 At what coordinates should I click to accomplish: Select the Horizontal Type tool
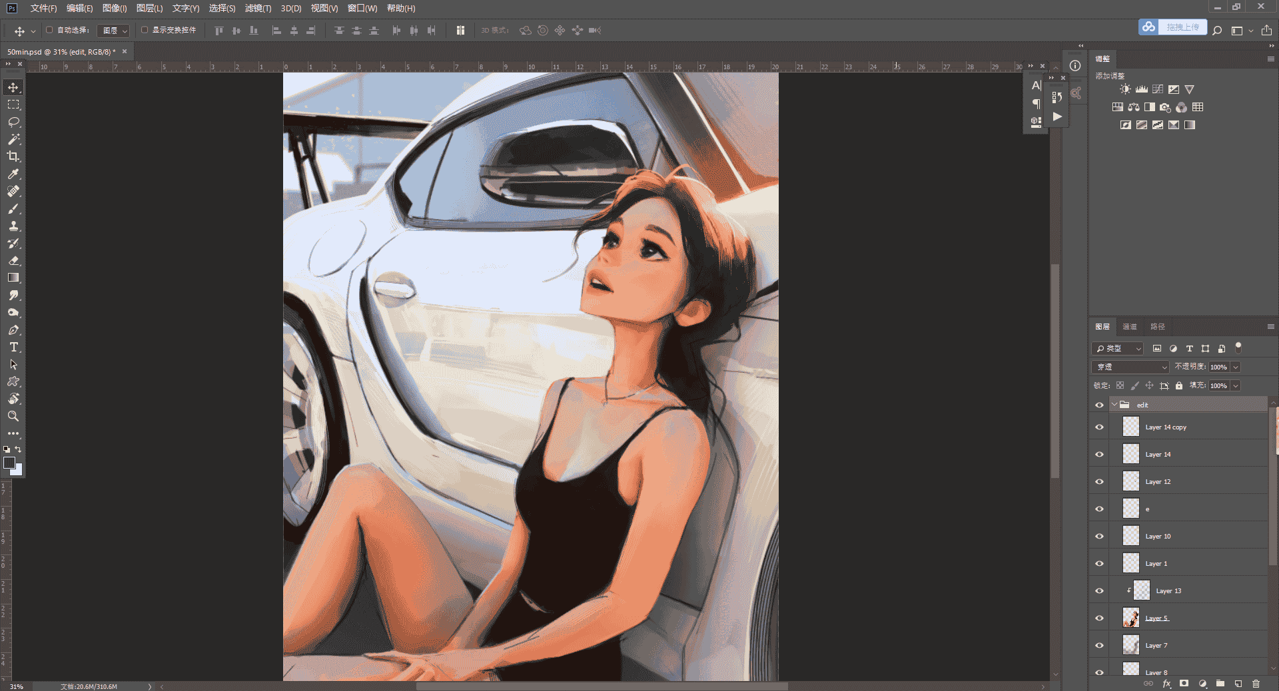tap(13, 347)
